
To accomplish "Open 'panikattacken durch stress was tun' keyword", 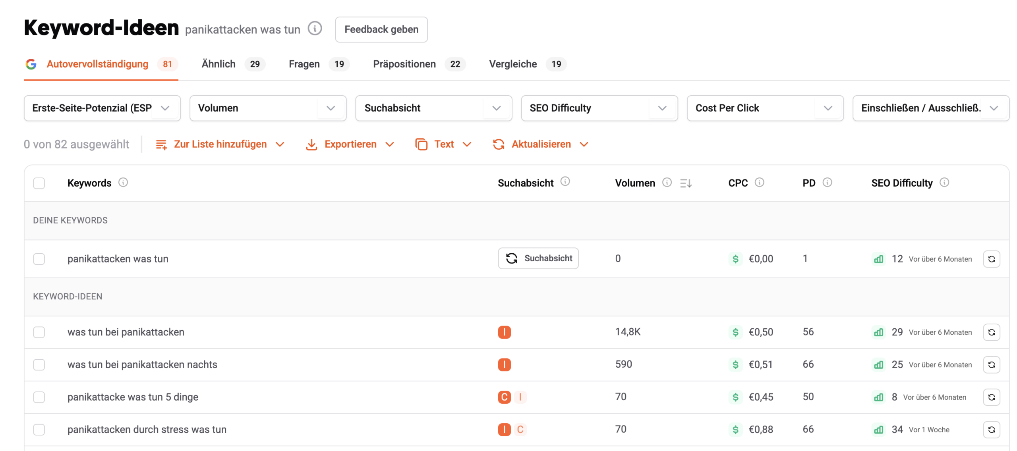I will pos(147,430).
